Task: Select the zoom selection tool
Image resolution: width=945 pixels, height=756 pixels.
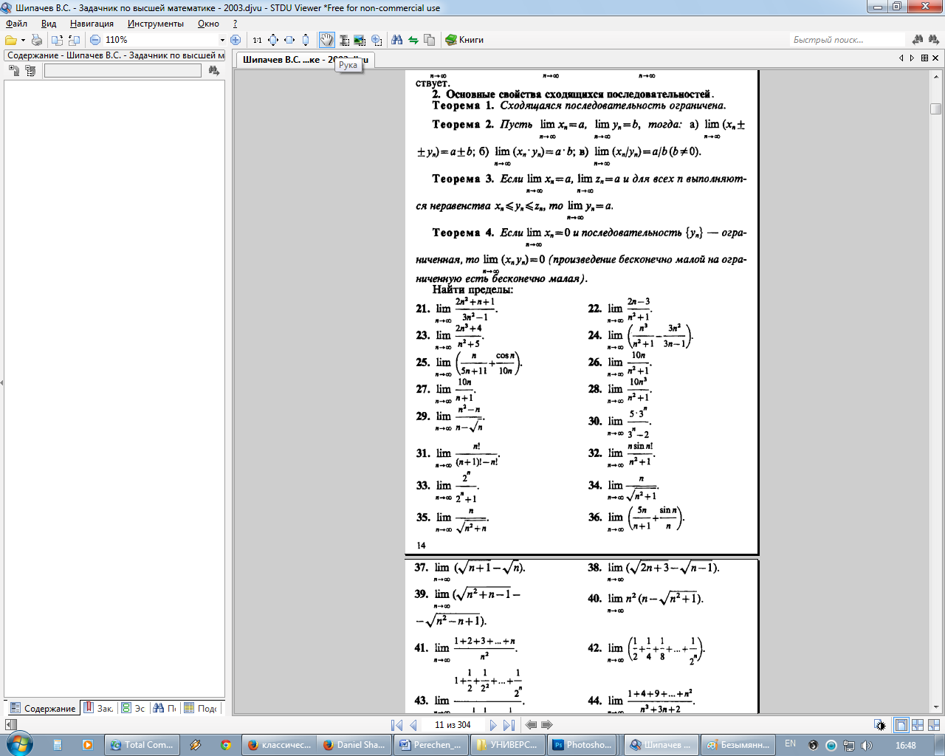Action: pos(377,40)
